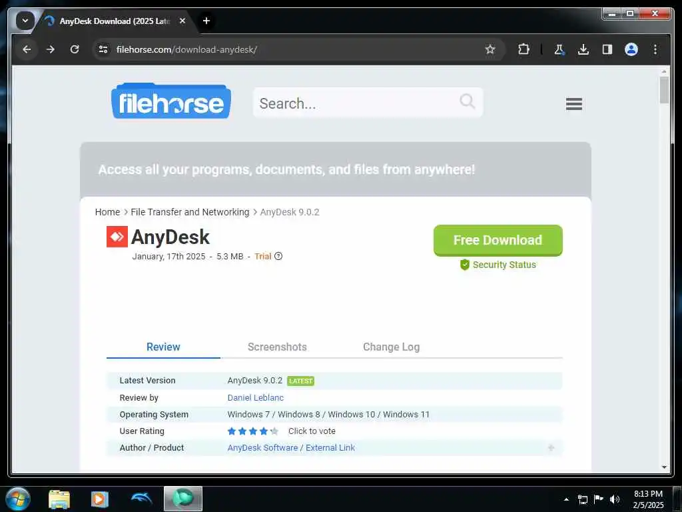Open the browser profile avatar
Image resolution: width=682 pixels, height=512 pixels.
(631, 49)
